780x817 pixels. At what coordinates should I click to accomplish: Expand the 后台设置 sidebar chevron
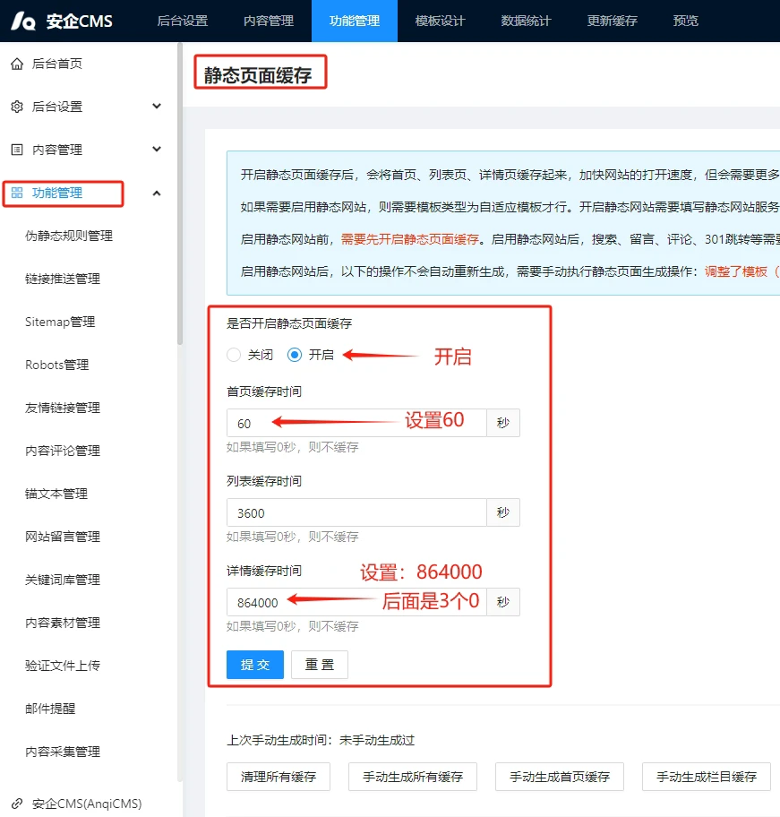(x=157, y=107)
